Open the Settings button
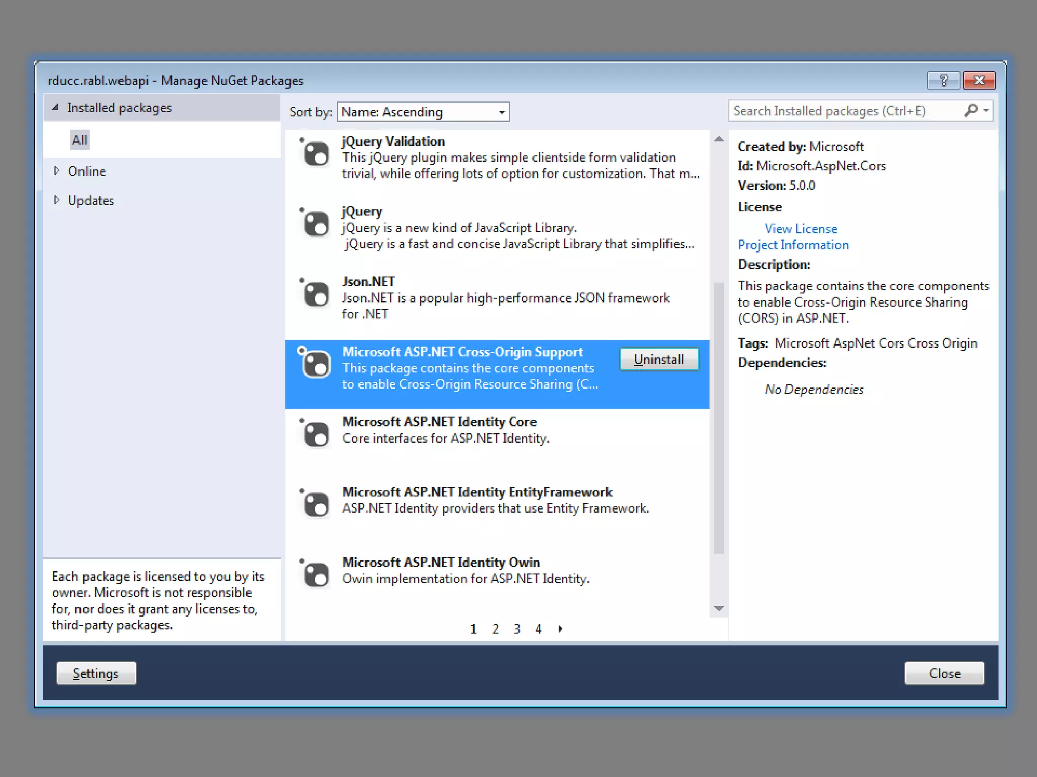The height and width of the screenshot is (777, 1037). 96,673
